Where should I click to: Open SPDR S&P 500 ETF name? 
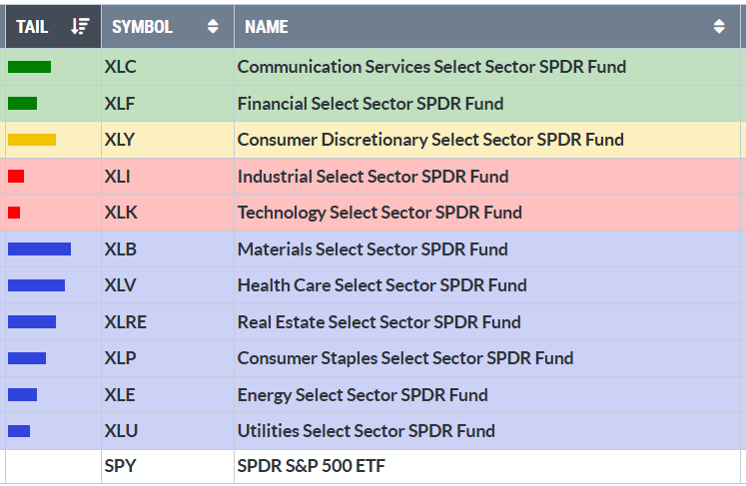point(311,467)
